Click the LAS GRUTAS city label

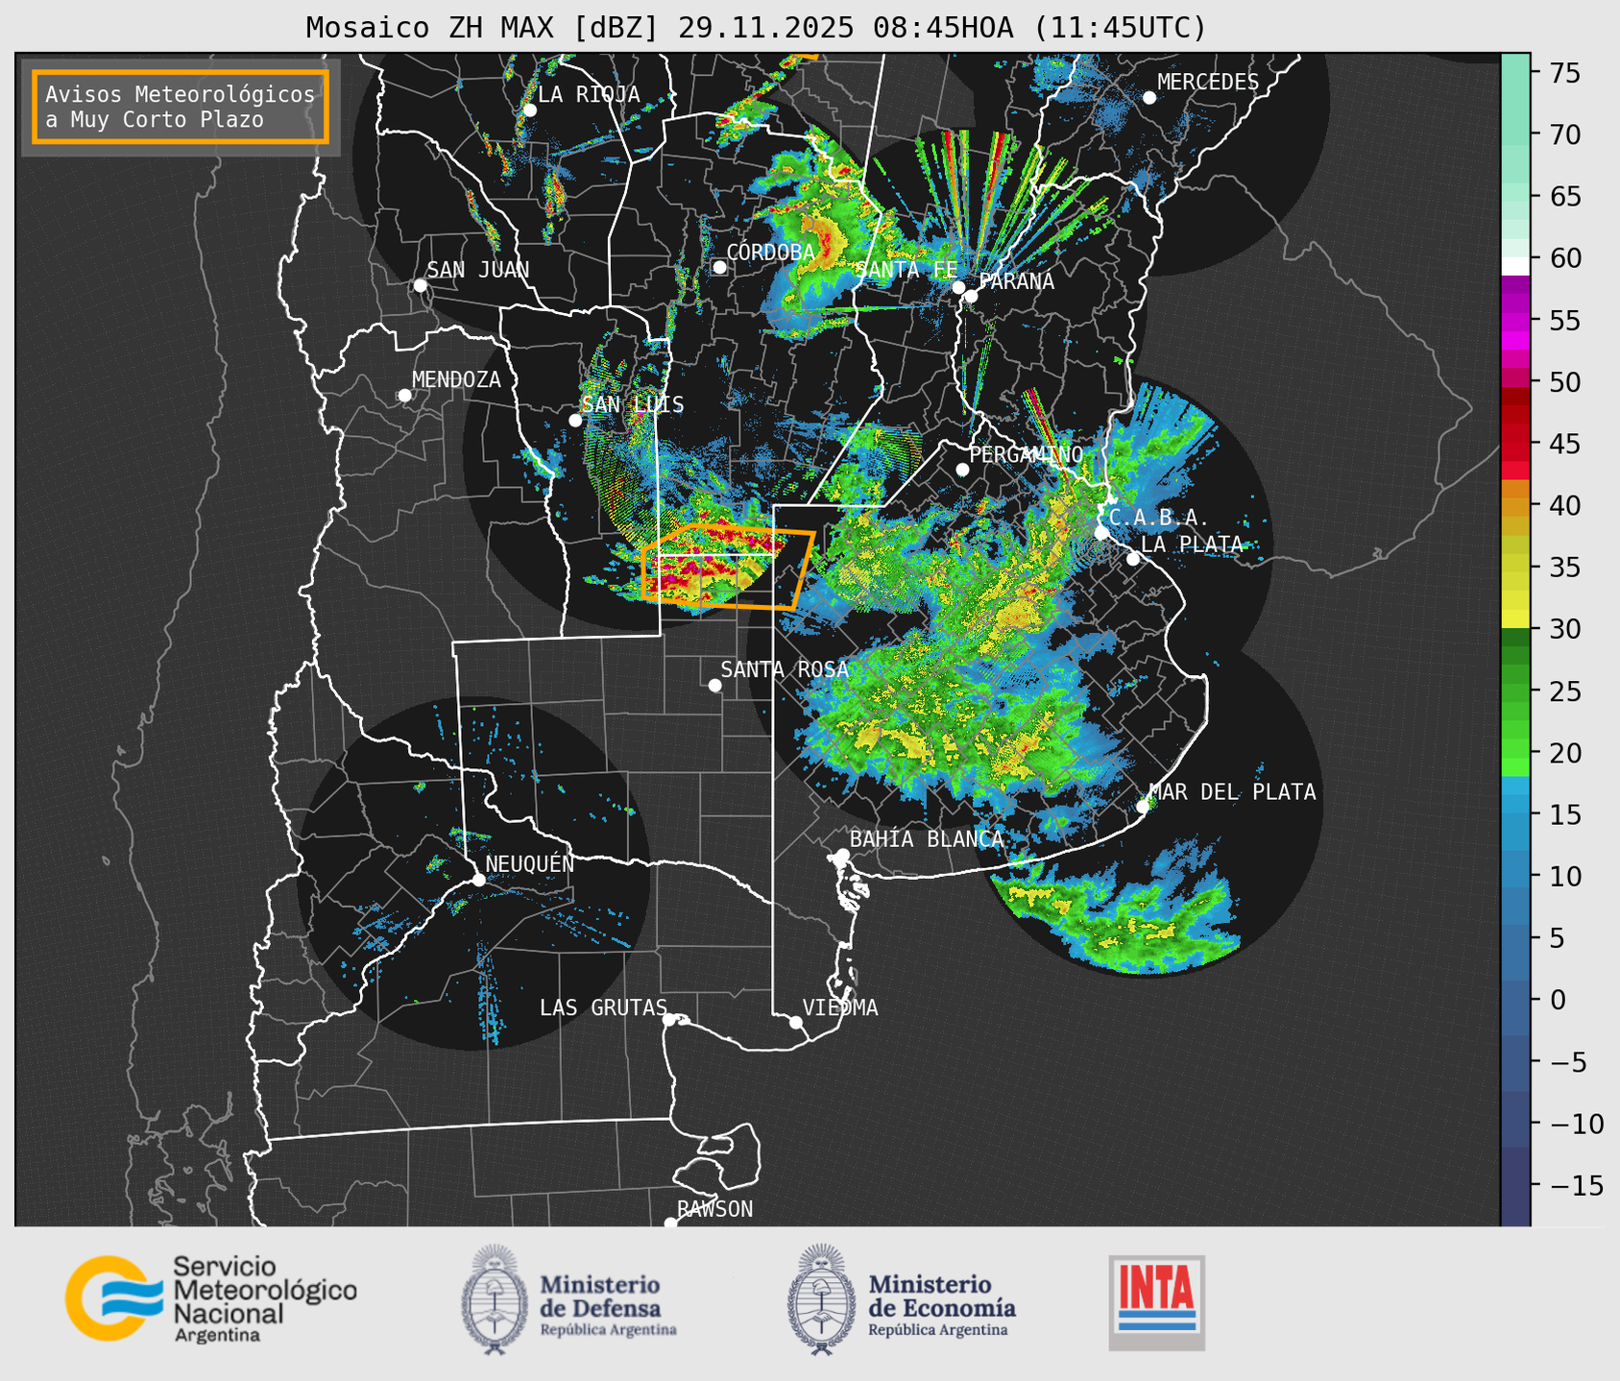click(603, 1007)
